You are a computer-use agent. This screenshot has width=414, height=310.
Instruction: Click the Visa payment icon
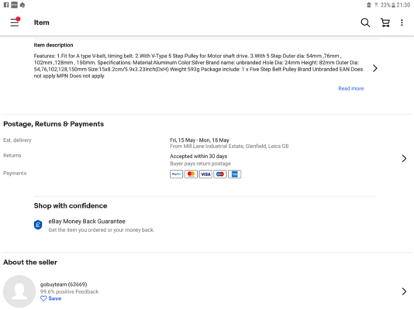pos(205,174)
